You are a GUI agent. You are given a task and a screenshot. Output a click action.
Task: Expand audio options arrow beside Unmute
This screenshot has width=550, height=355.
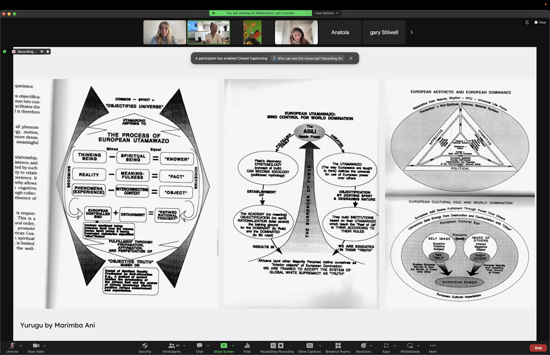click(x=21, y=346)
